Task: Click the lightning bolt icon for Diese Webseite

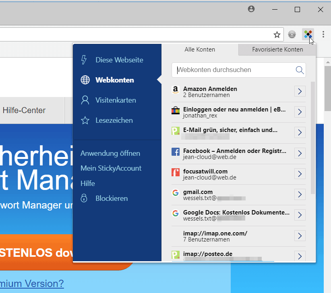Action: point(84,60)
